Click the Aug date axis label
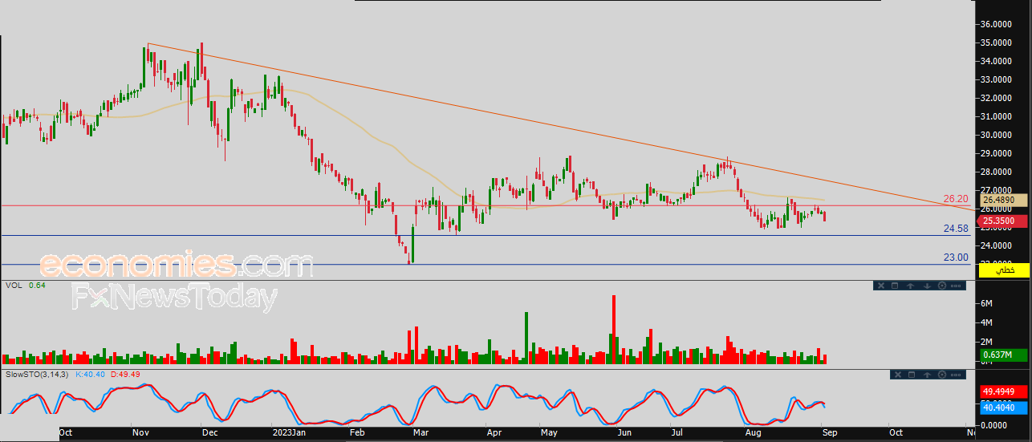The height and width of the screenshot is (442, 1032). (x=754, y=432)
